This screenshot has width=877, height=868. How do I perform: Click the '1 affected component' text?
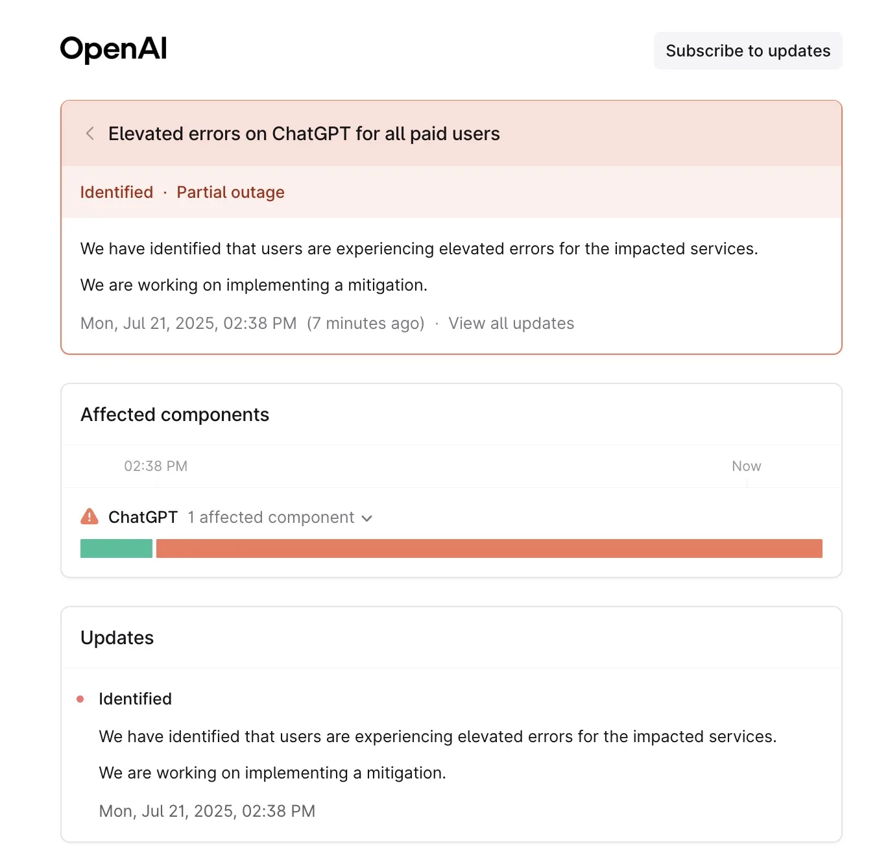tap(271, 518)
